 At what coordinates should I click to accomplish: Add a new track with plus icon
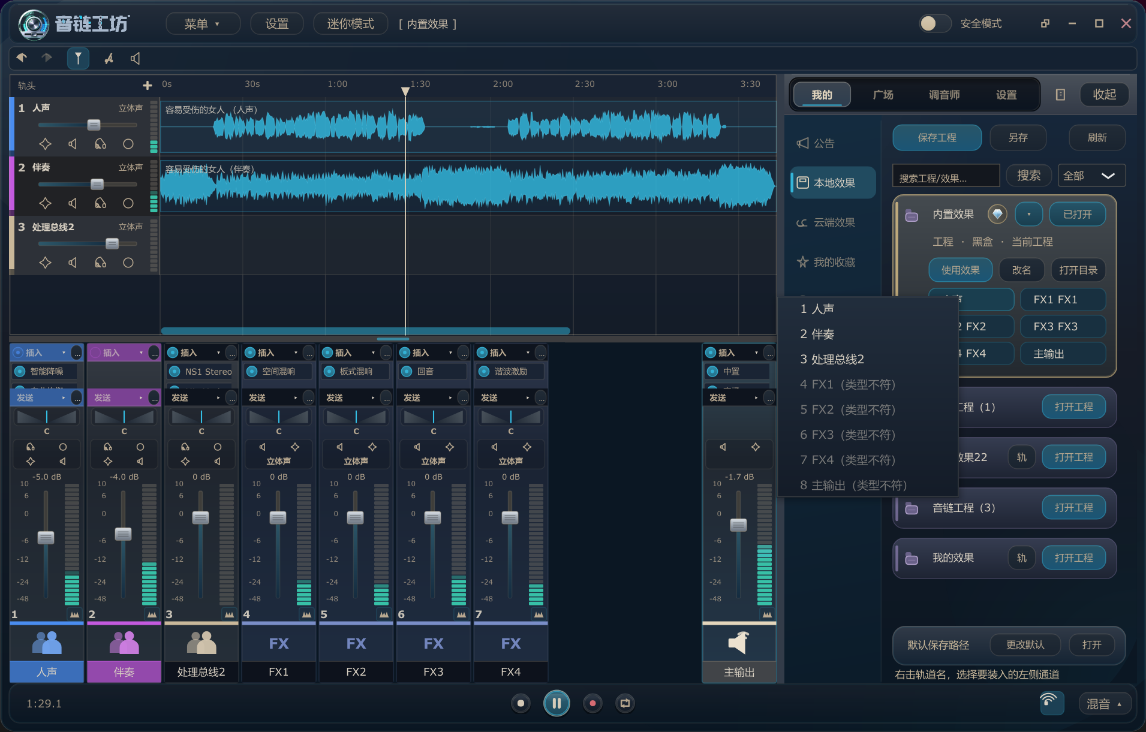[x=148, y=86]
